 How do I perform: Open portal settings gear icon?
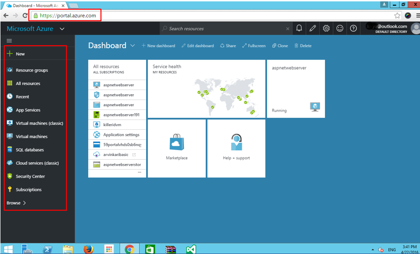click(326, 29)
